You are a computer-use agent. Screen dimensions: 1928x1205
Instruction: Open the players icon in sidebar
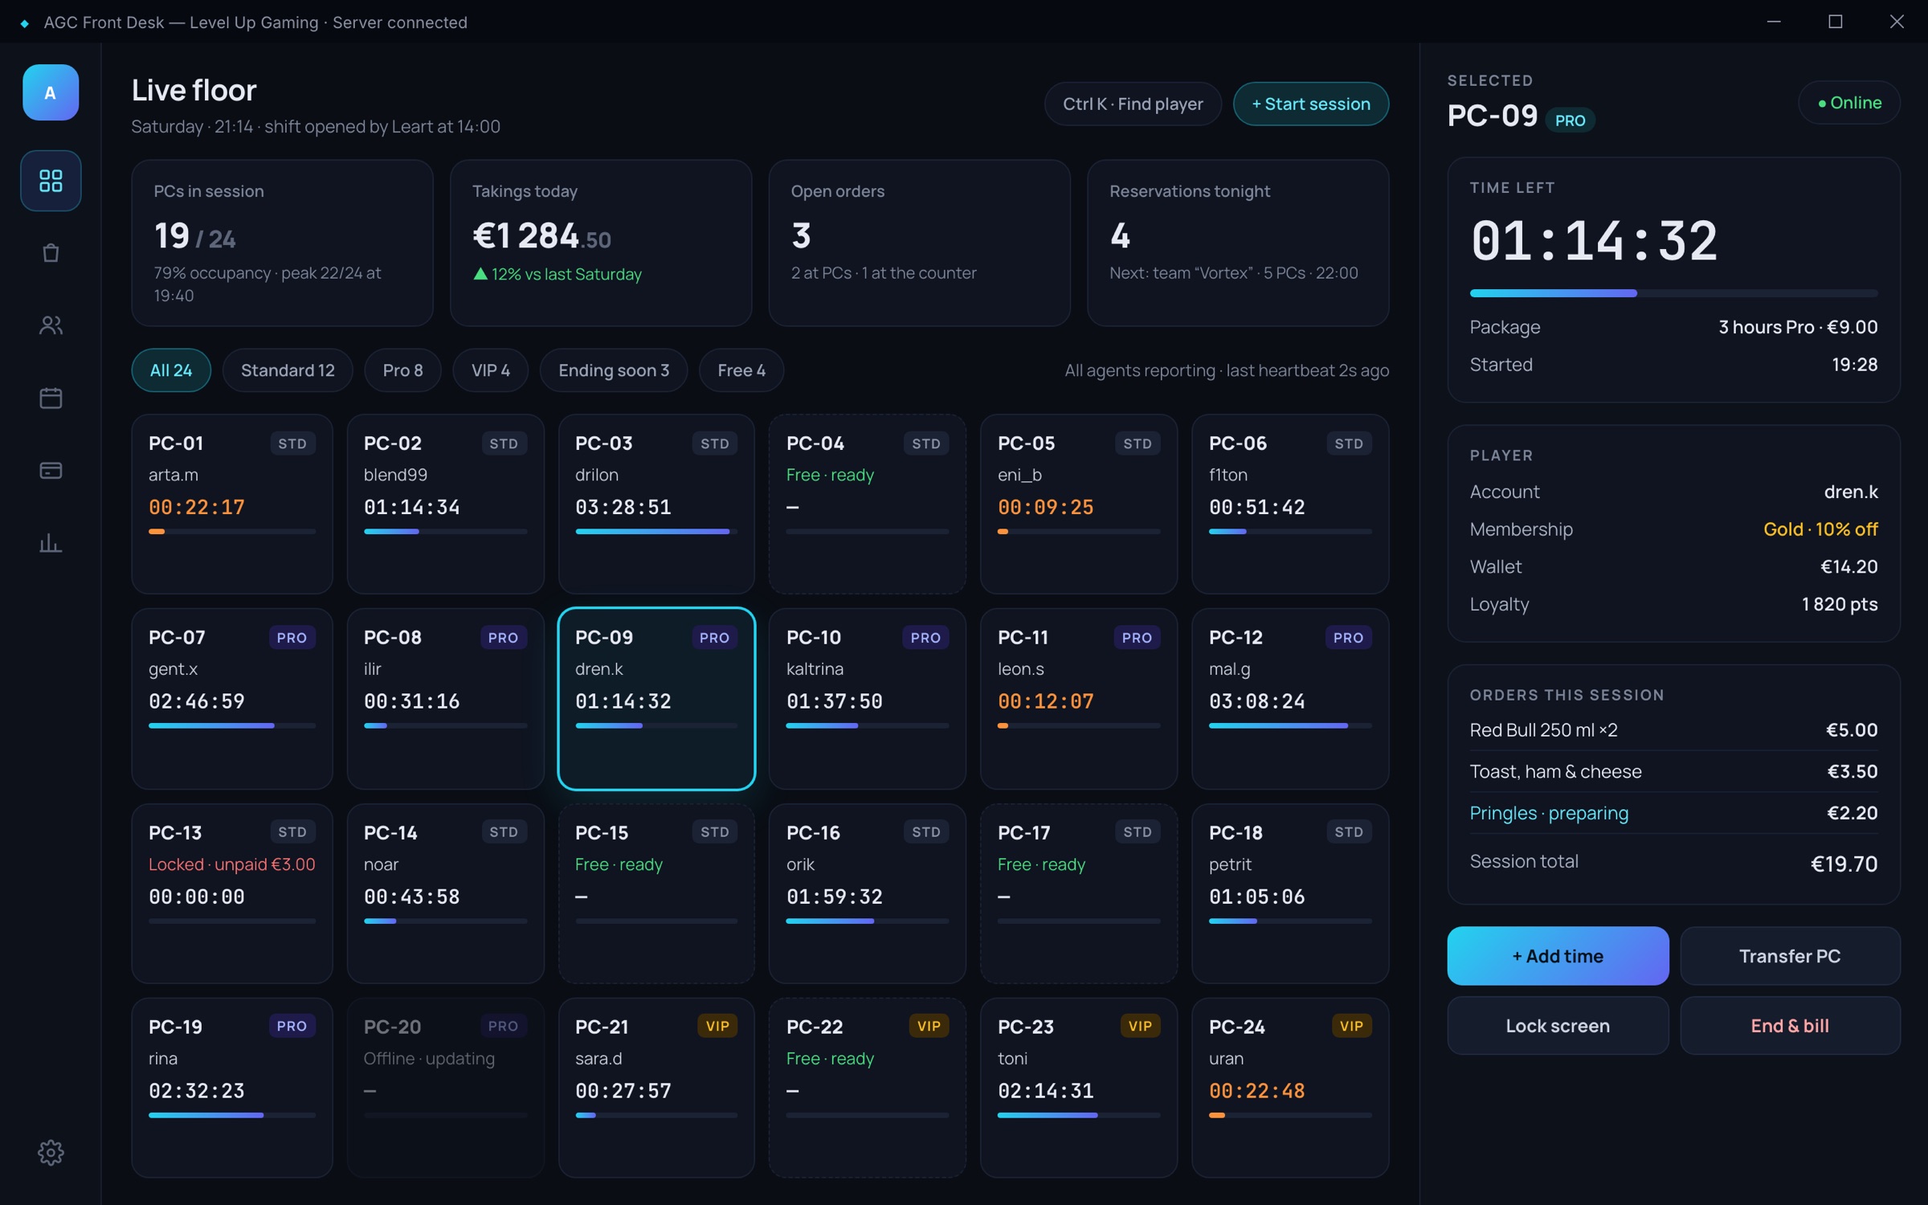click(x=51, y=325)
